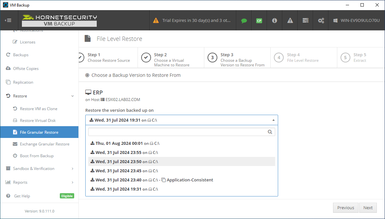This screenshot has height=219, width=385.
Task: Click the File Granular Restore document icon
Action: (15, 132)
